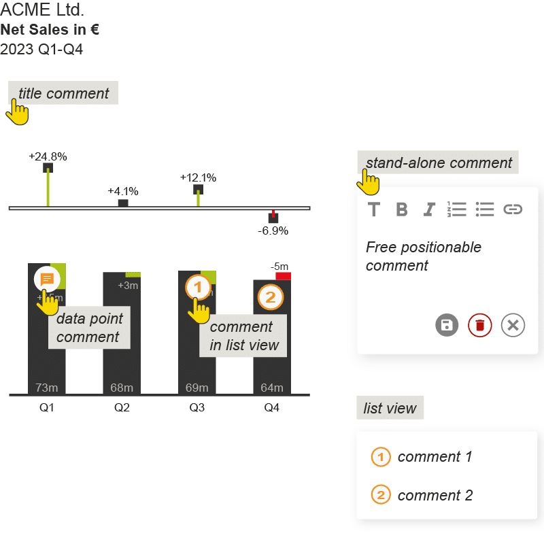
Task: Toggle italic formatting in comment editor
Action: [x=429, y=209]
